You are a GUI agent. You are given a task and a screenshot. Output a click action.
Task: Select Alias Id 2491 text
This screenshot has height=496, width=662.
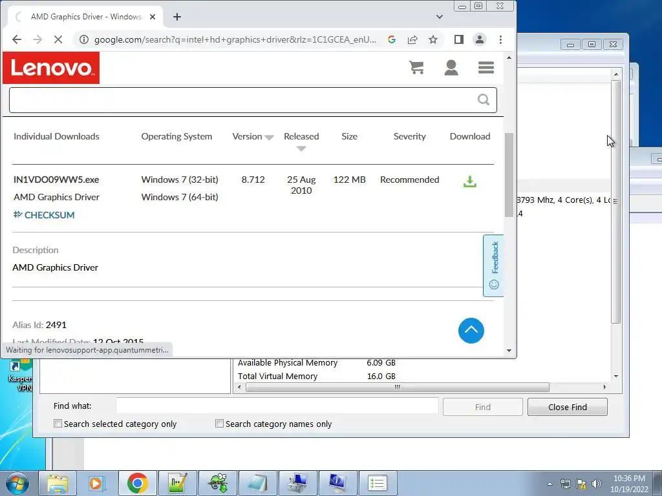39,325
